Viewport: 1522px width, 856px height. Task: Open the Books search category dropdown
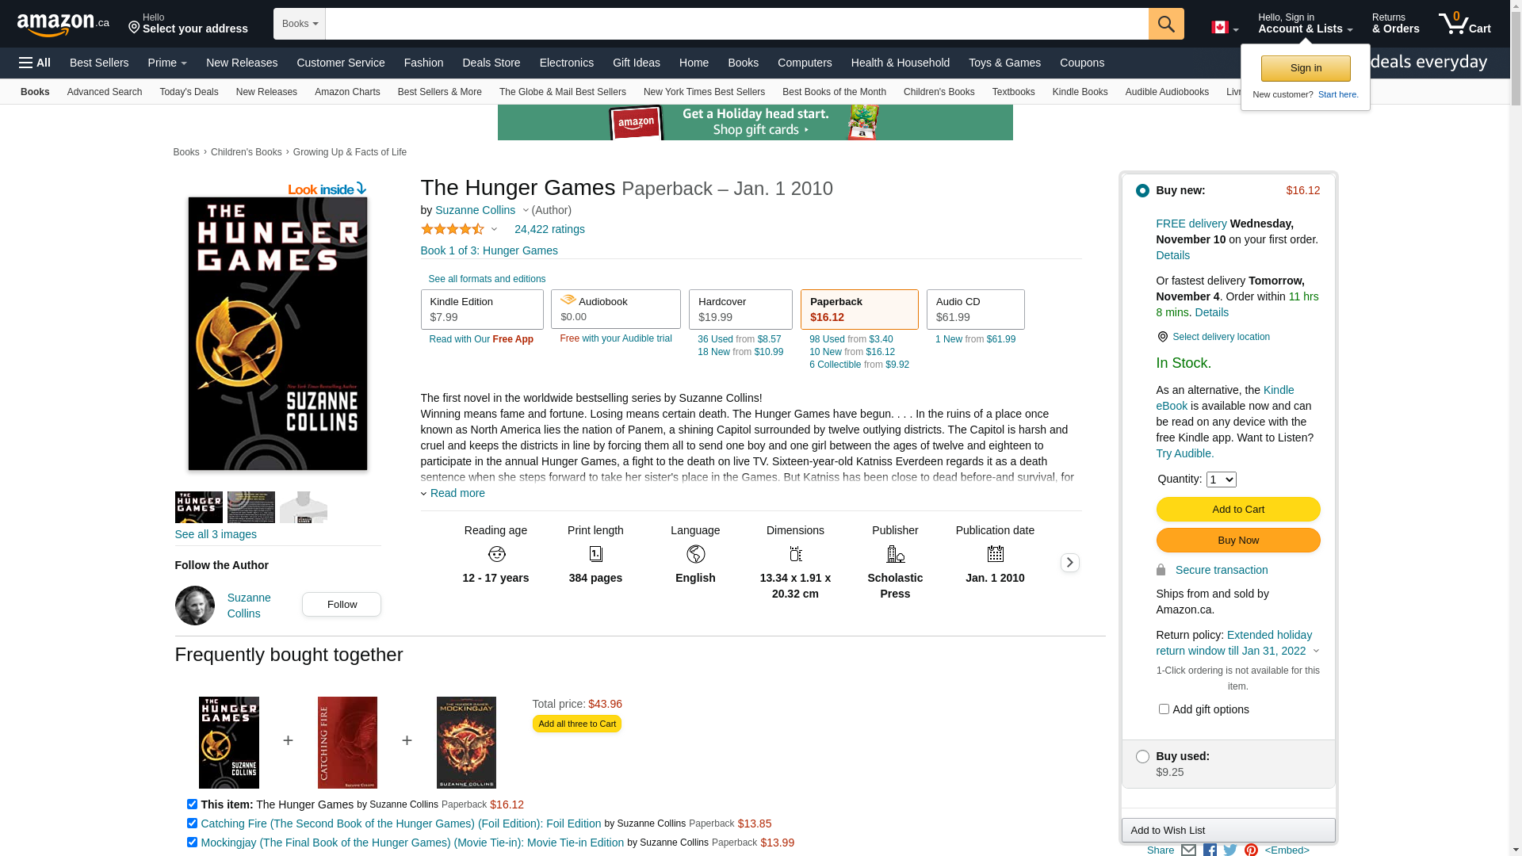[x=300, y=24]
